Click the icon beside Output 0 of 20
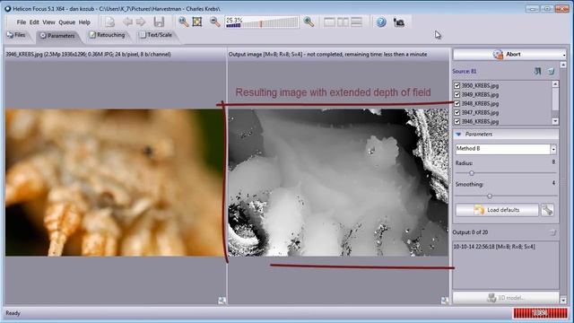Screen dimensions: 574x323 click(552, 232)
